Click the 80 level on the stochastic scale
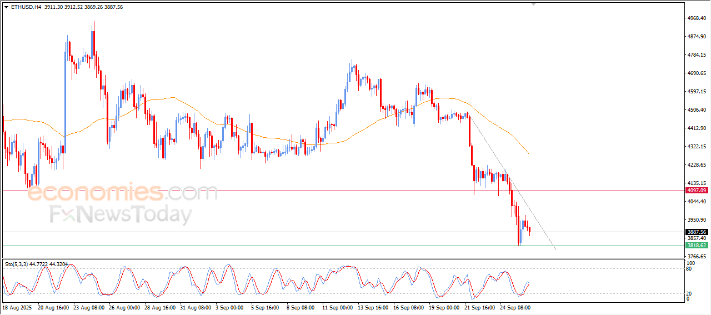Screen dimensions: 711x315 point(689,269)
